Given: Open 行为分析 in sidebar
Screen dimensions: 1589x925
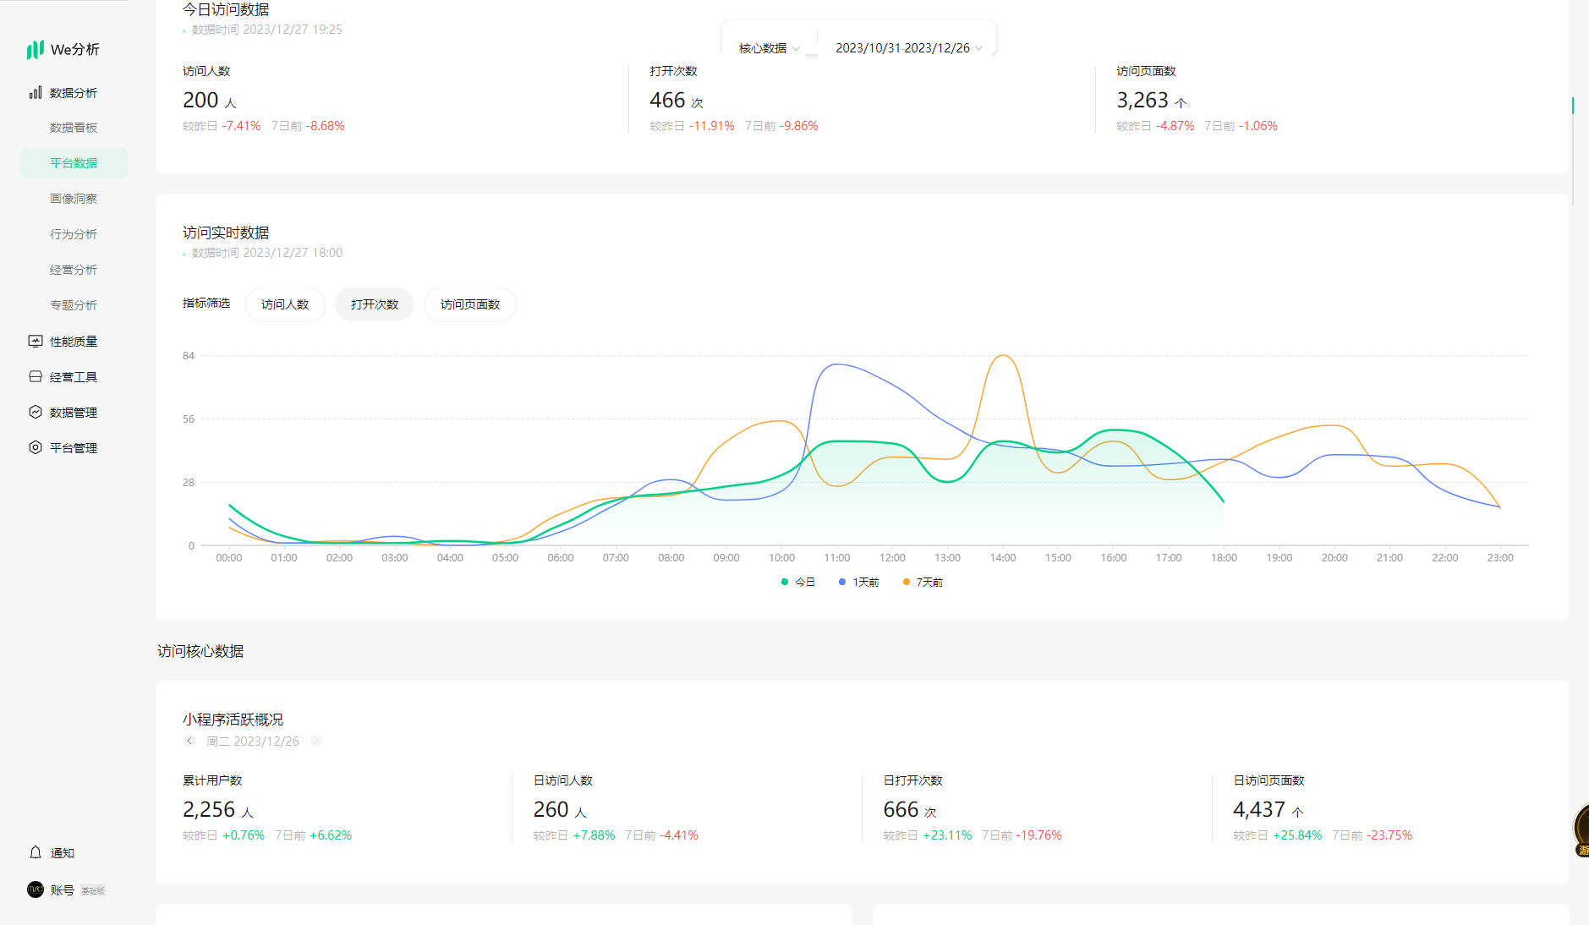Looking at the screenshot, I should coord(74,234).
